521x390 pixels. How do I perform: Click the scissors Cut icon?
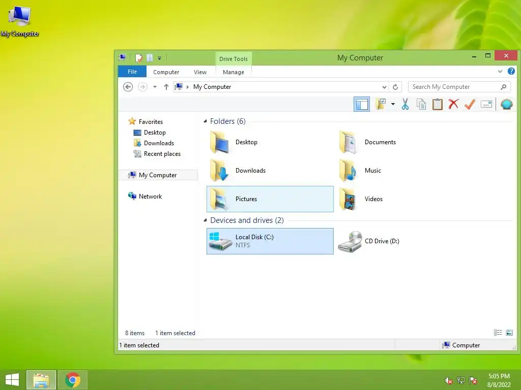point(405,105)
